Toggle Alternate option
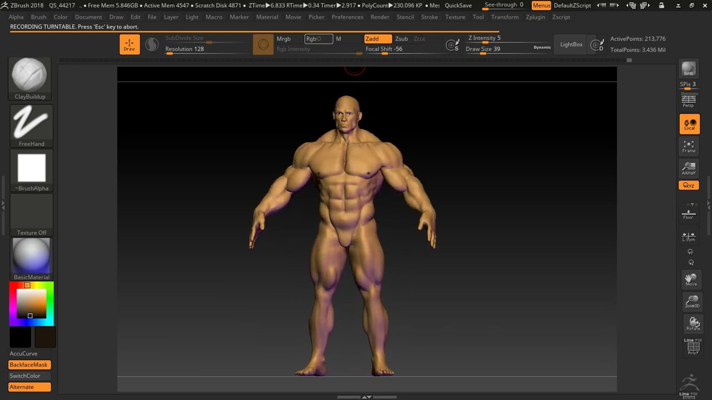Viewport: 712px width, 400px height. pyautogui.click(x=29, y=387)
